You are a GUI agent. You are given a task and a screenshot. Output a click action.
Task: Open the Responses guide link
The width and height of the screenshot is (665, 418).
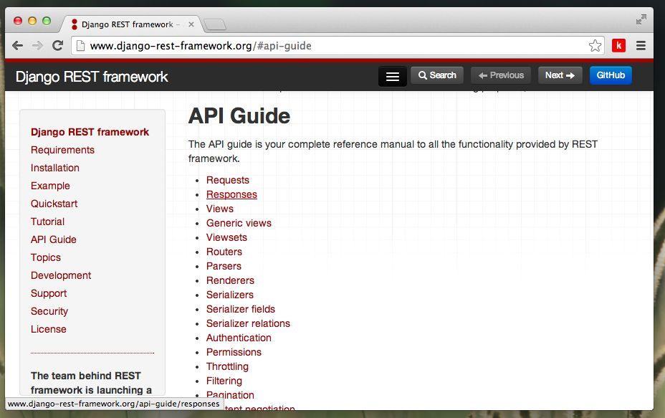click(231, 194)
